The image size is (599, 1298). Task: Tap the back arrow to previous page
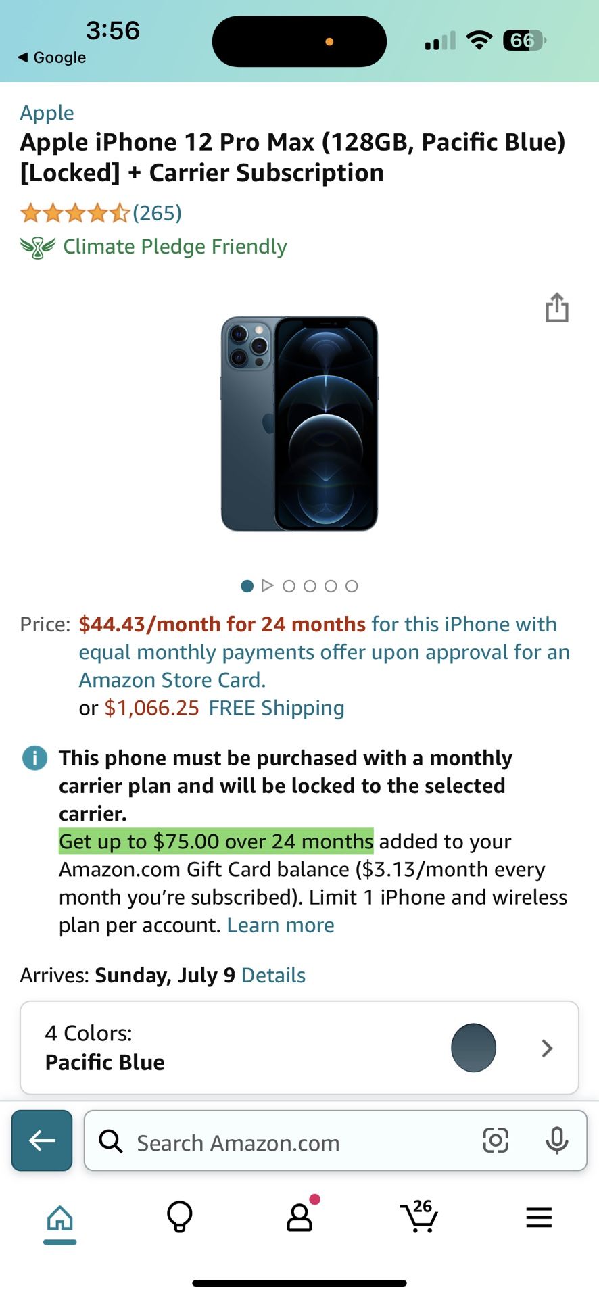pos(41,1140)
